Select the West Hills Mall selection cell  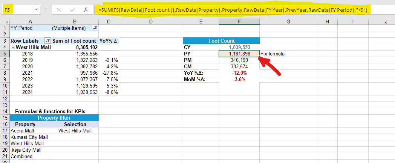click(x=75, y=131)
